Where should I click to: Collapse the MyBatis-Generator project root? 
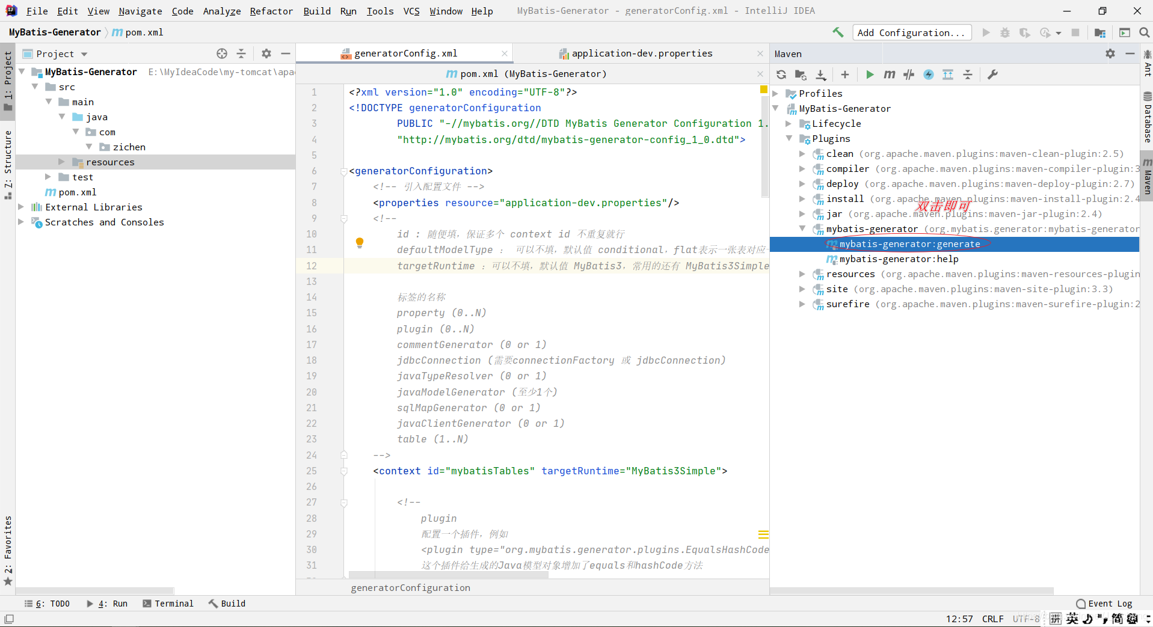22,72
